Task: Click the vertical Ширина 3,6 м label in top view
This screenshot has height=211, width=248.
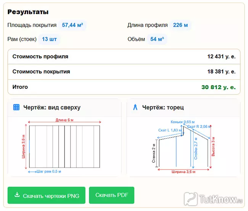Action: coord(23,146)
